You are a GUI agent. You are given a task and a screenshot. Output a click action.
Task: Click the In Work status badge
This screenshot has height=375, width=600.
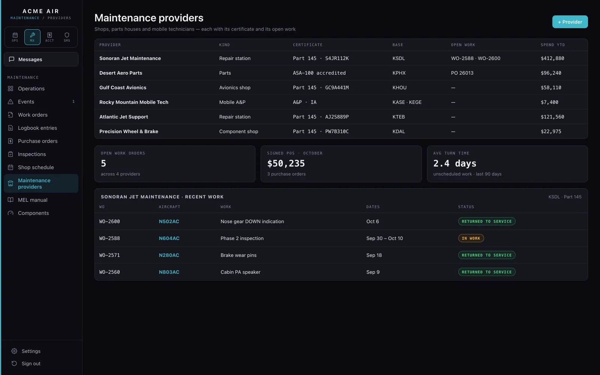[x=471, y=238]
